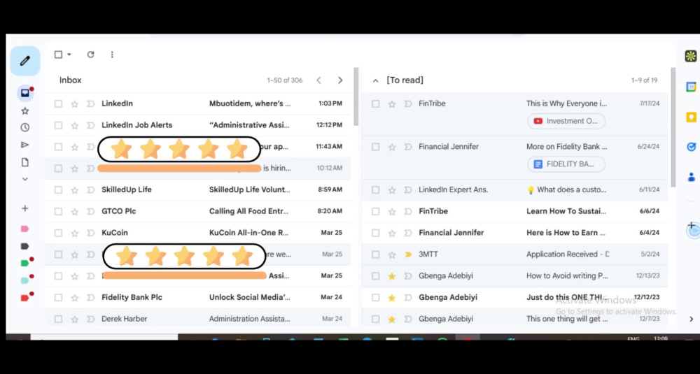The width and height of the screenshot is (700, 374).
Task: Check the LinkedIn email checkbox
Action: (x=59, y=104)
